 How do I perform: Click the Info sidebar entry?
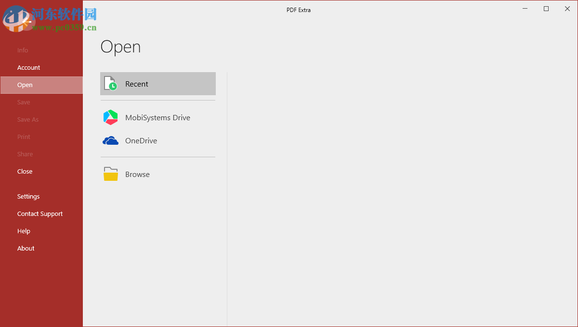point(22,50)
